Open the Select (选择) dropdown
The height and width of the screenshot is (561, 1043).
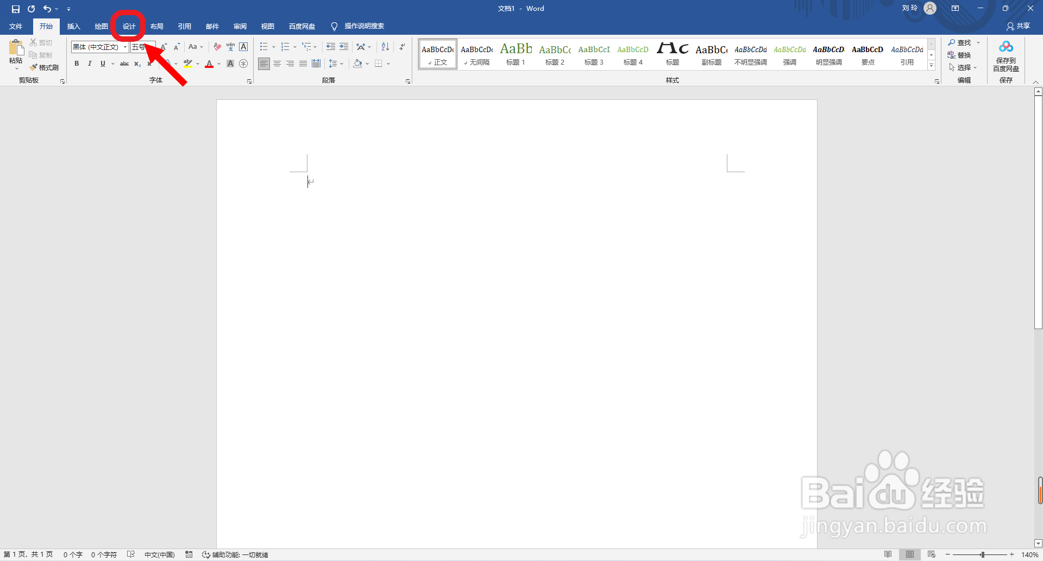click(x=963, y=67)
